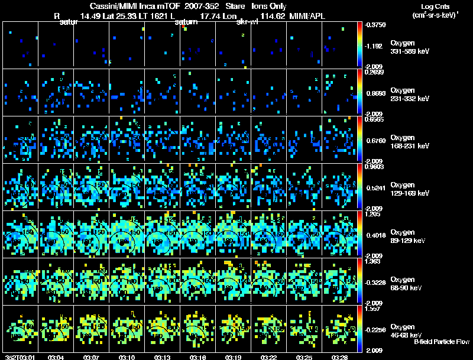Select the Oxygen 168-231 keV color scale
473x360 pixels.
(x=361, y=140)
